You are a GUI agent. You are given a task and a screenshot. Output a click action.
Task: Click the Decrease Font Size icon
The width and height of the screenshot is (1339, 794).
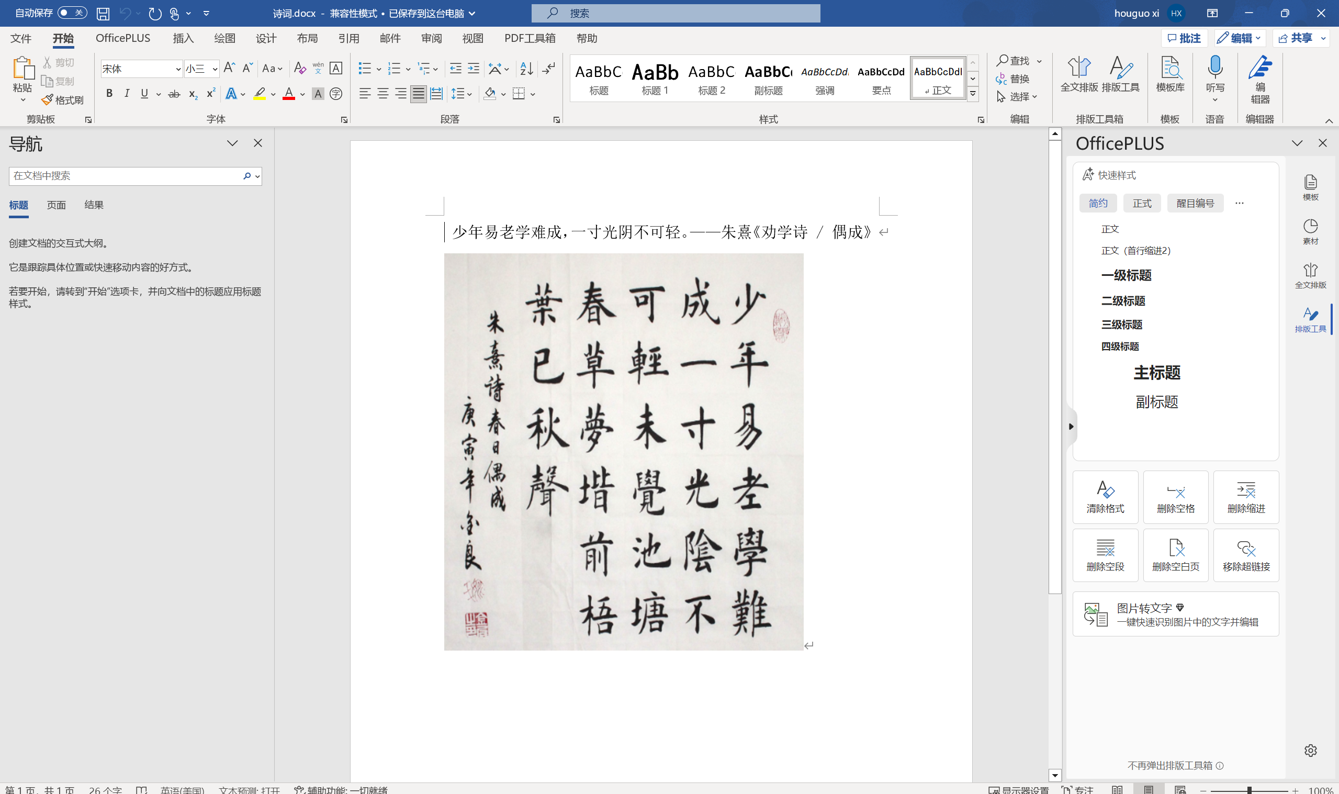pyautogui.click(x=247, y=68)
